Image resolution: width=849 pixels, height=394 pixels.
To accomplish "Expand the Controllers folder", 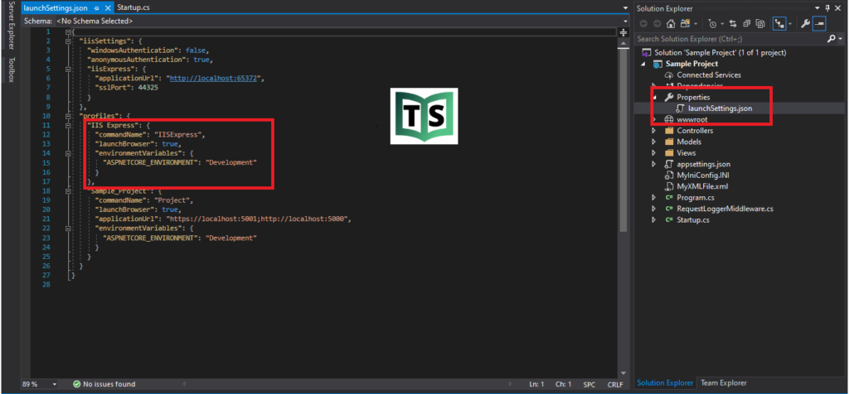I will [x=655, y=131].
